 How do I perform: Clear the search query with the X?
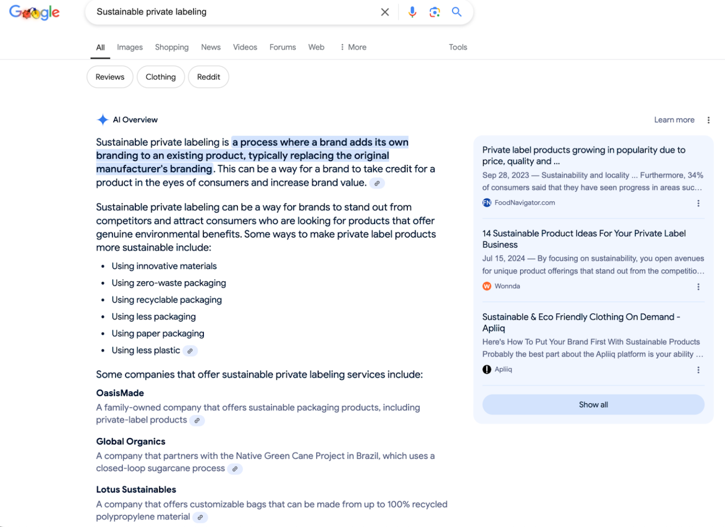click(385, 12)
